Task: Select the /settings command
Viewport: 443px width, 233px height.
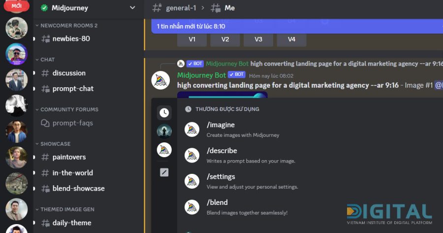Action: pyautogui.click(x=310, y=181)
